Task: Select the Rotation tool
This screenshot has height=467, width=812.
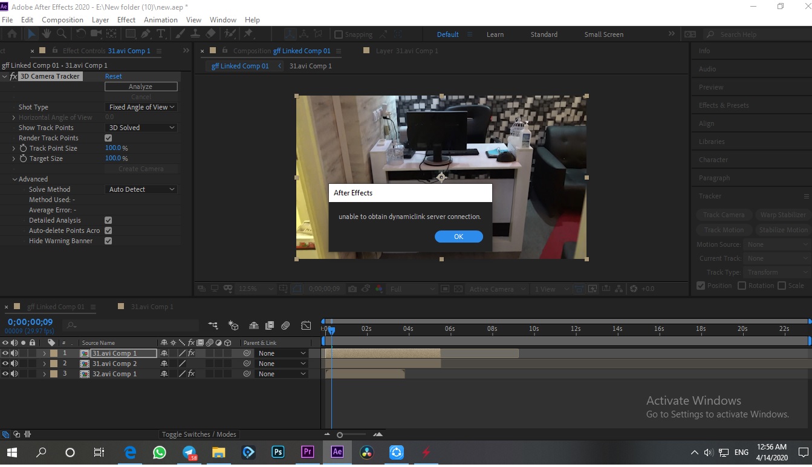Action: click(80, 34)
